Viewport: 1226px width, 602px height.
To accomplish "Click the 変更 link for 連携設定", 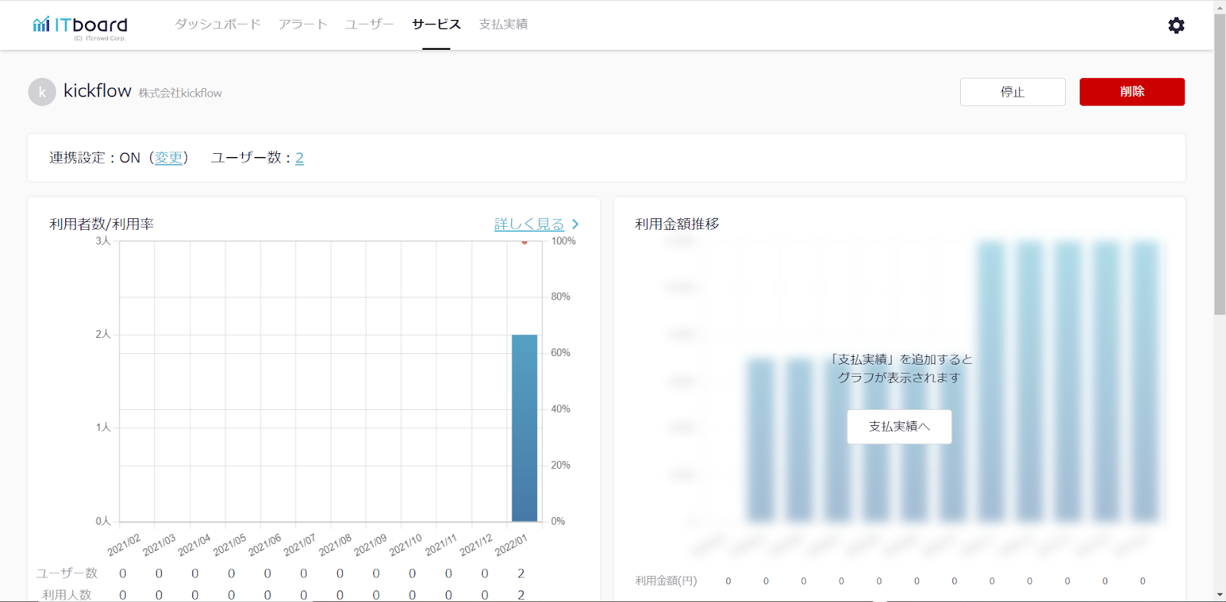I will click(x=169, y=158).
